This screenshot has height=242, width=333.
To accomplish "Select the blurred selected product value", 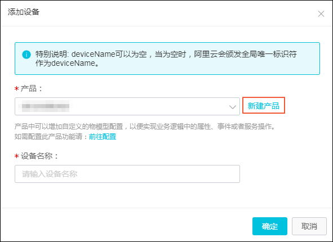I will (x=45, y=106).
